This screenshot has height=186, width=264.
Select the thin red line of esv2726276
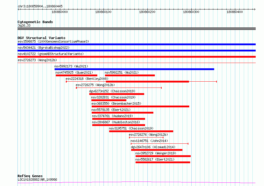146,138
